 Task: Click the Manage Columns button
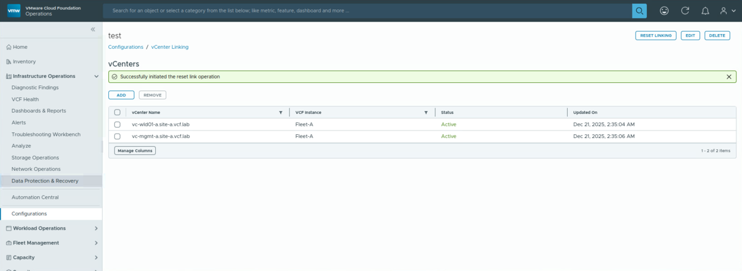(x=135, y=150)
